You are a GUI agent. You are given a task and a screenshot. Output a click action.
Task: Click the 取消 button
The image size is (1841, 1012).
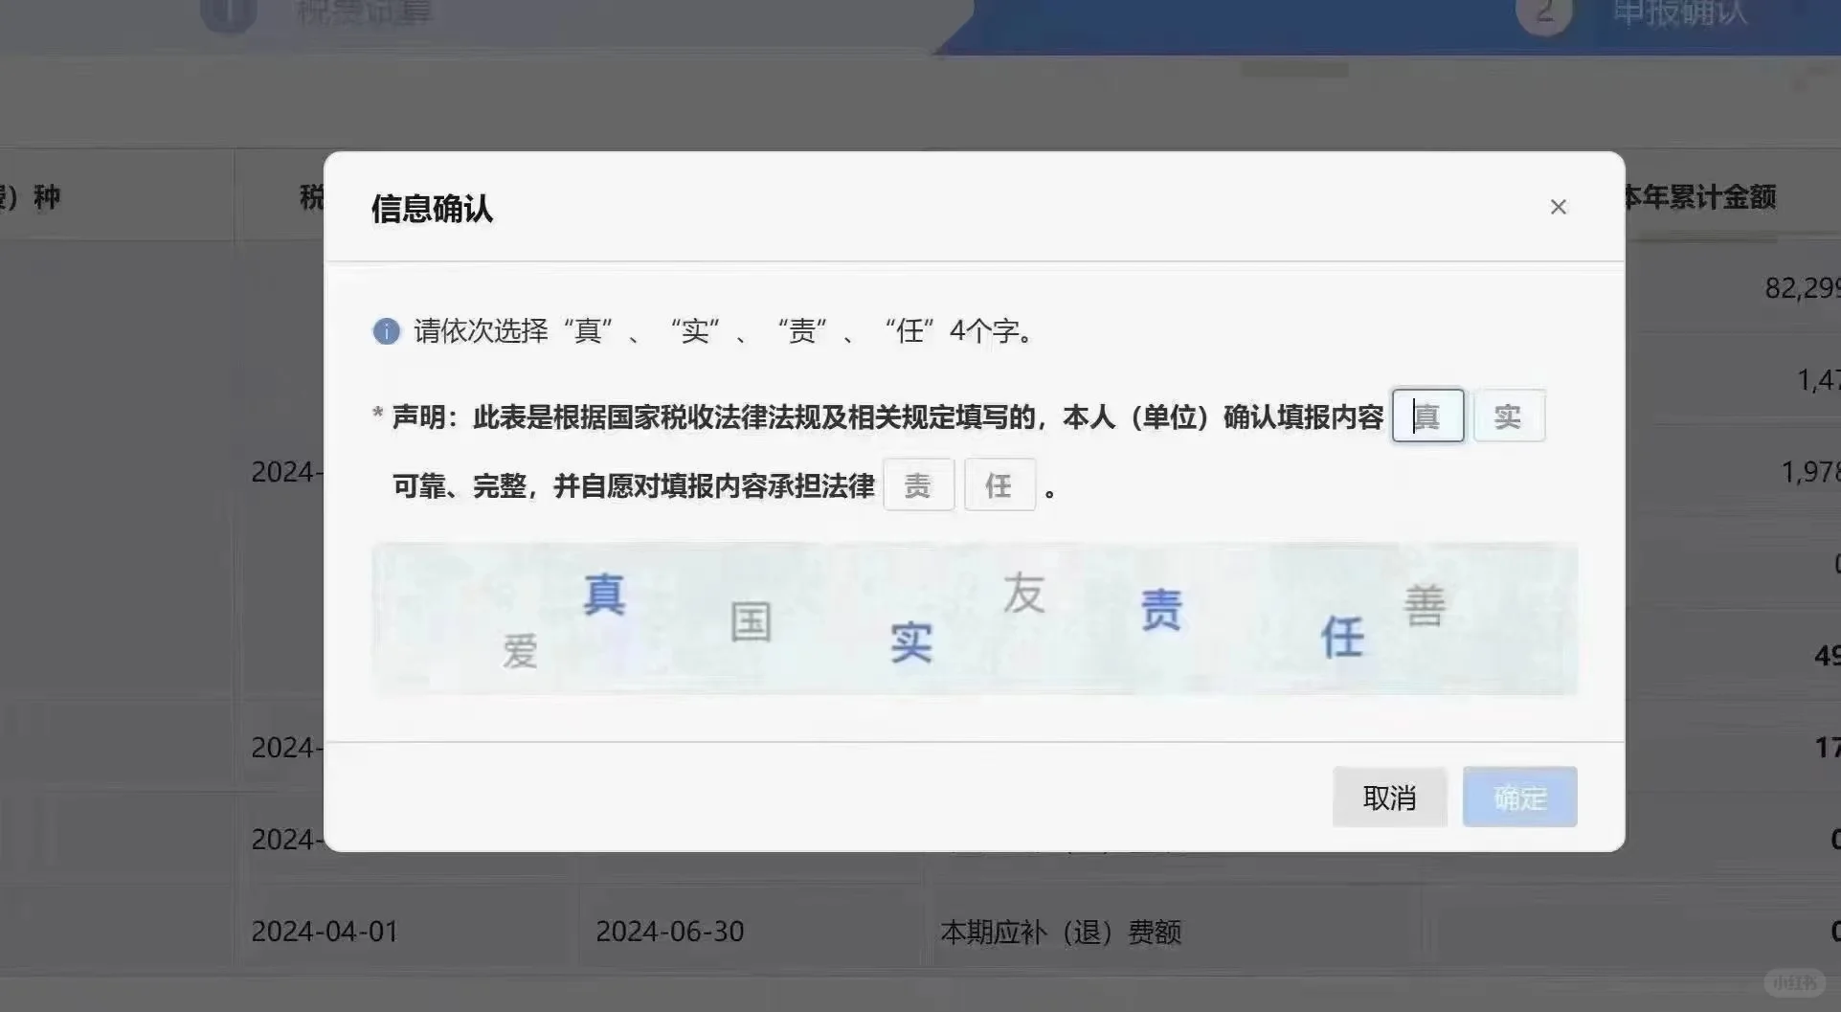coord(1389,797)
